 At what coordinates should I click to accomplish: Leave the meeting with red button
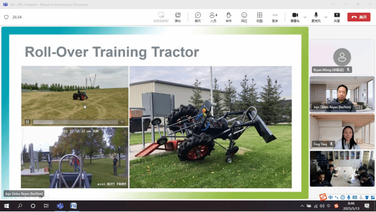(359, 17)
